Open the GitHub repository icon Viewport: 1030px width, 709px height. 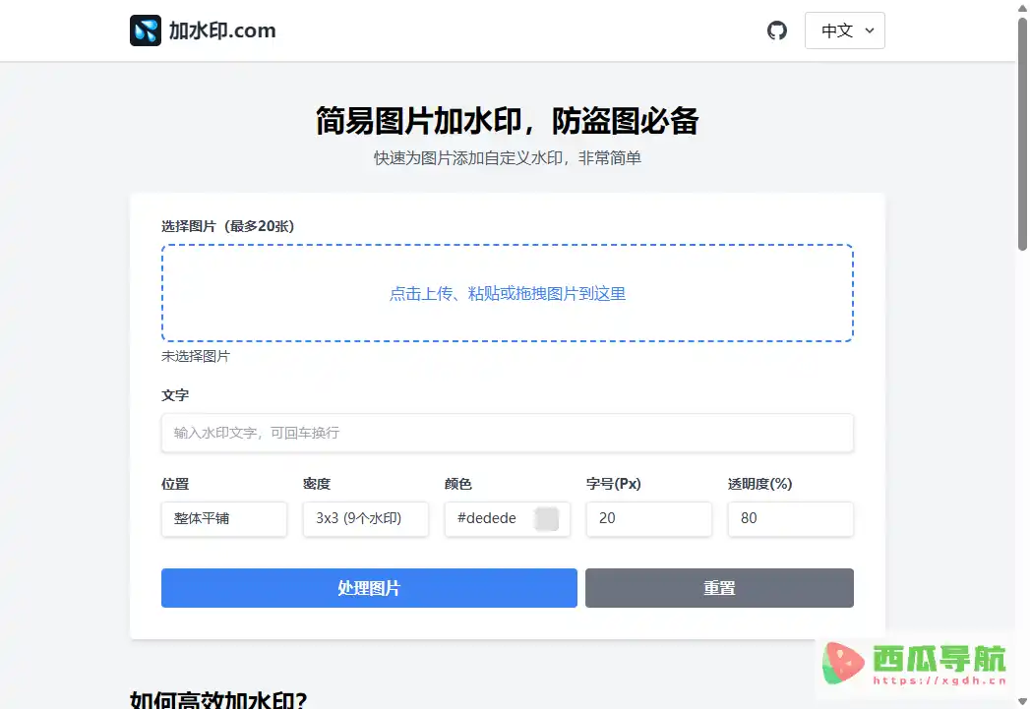(776, 30)
